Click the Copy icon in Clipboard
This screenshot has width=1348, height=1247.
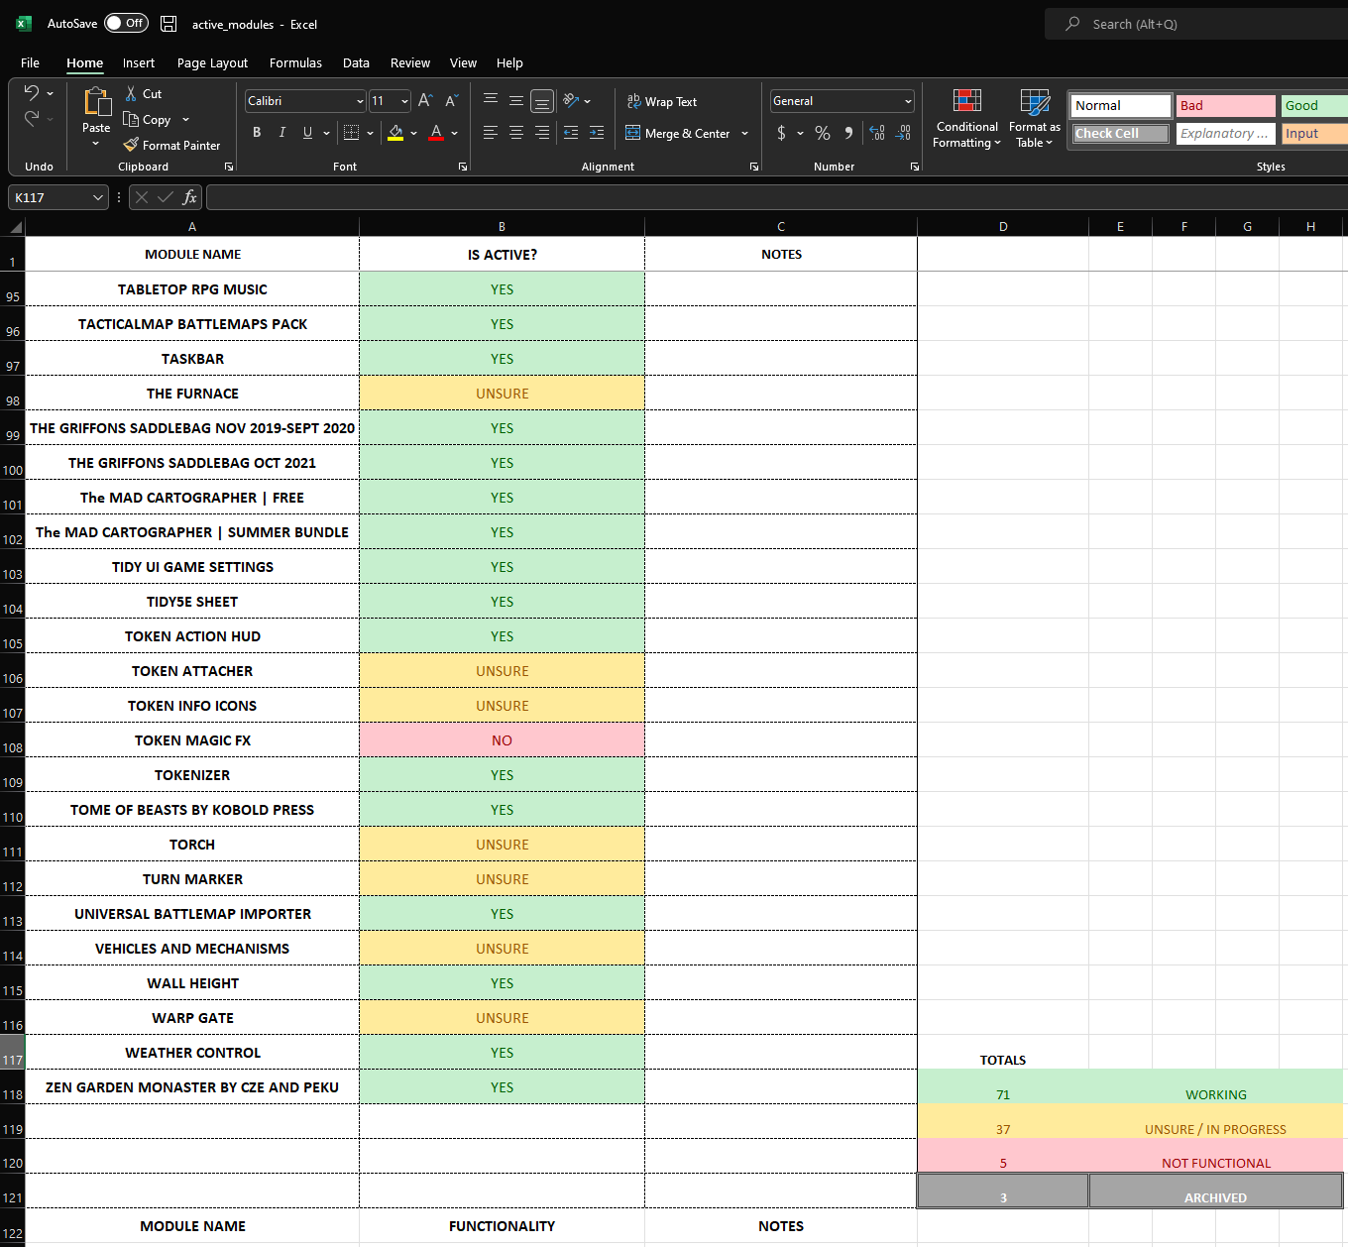pos(131,120)
